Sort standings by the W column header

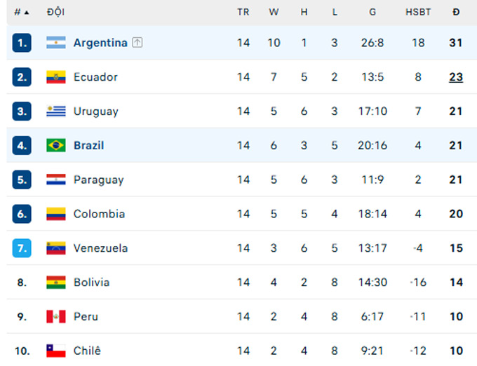pyautogui.click(x=274, y=12)
